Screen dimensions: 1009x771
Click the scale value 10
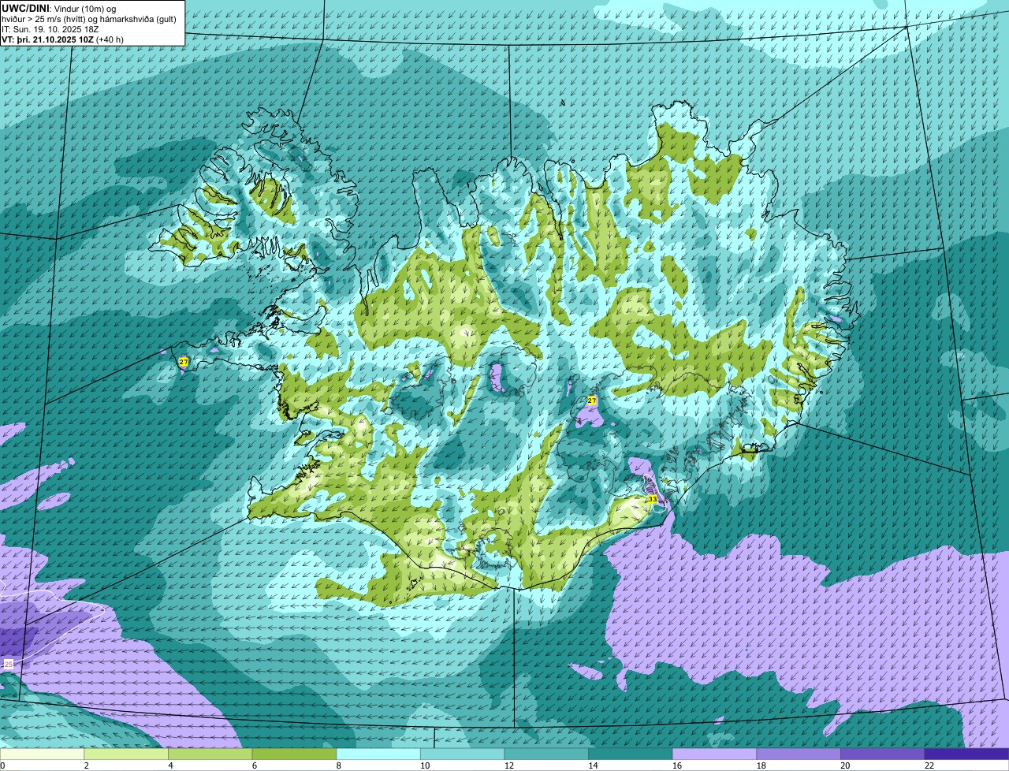425,765
